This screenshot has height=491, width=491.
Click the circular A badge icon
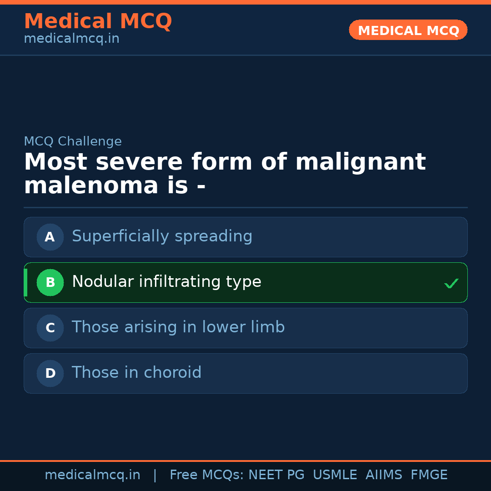point(50,237)
